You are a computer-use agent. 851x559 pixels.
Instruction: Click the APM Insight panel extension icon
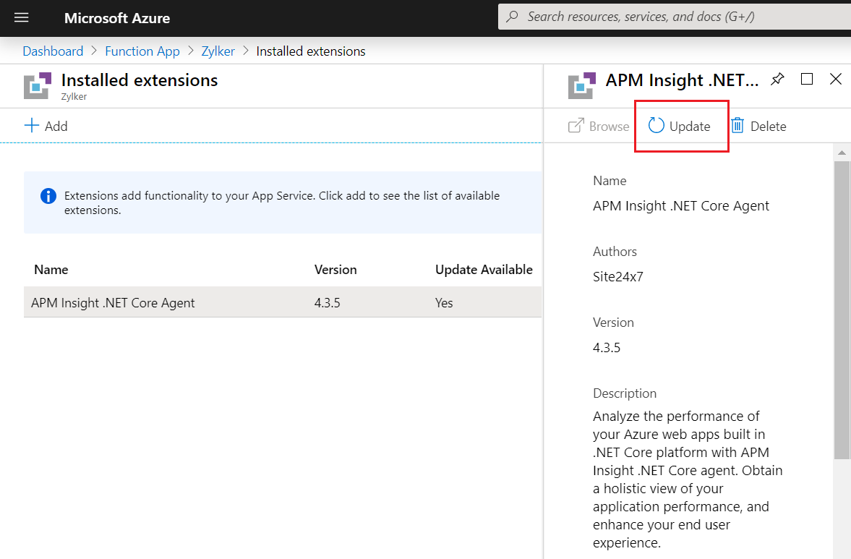(x=582, y=85)
